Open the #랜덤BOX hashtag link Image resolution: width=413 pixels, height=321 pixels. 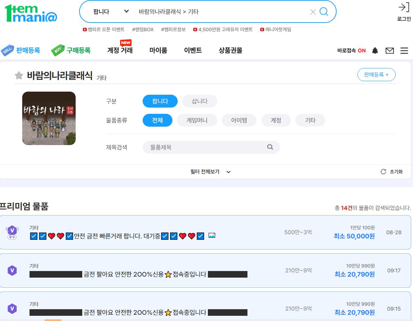pos(143,29)
